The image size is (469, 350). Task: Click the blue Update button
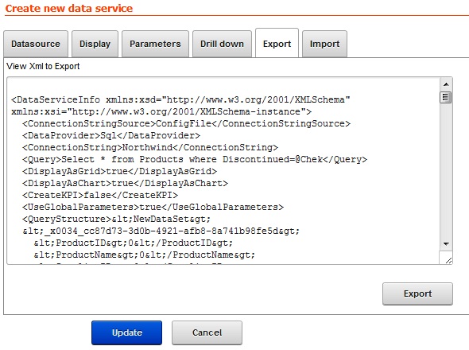point(127,332)
